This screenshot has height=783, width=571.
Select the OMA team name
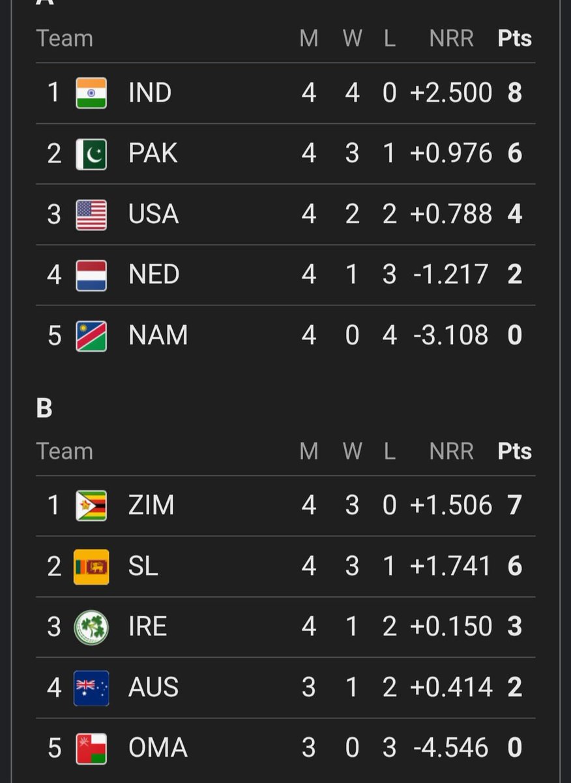(x=158, y=748)
